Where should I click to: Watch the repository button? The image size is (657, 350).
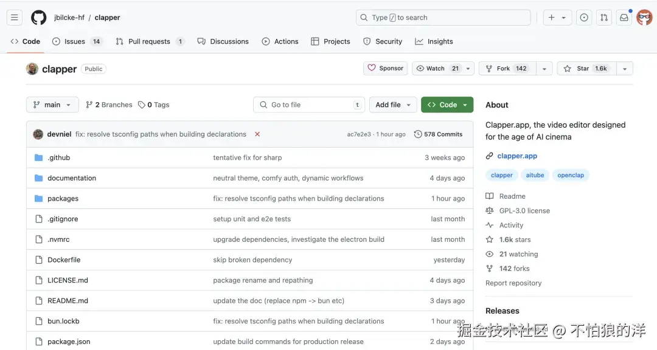437,68
